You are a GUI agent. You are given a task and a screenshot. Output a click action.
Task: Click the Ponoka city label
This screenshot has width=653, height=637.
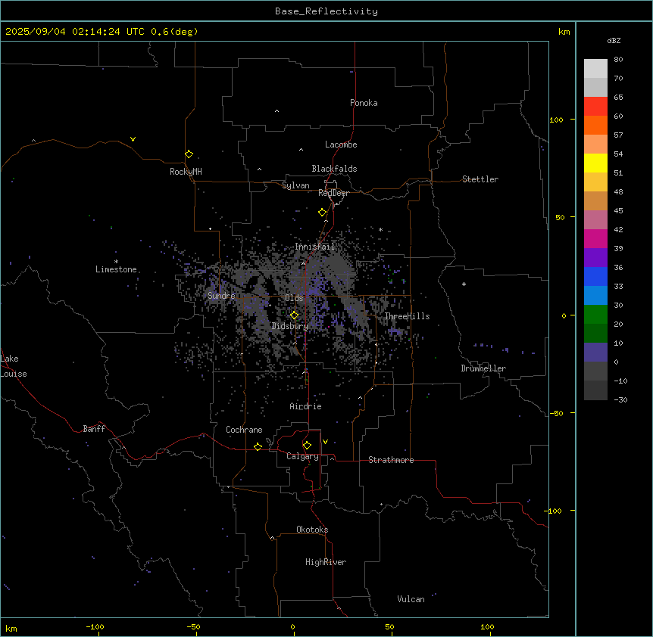(x=364, y=103)
